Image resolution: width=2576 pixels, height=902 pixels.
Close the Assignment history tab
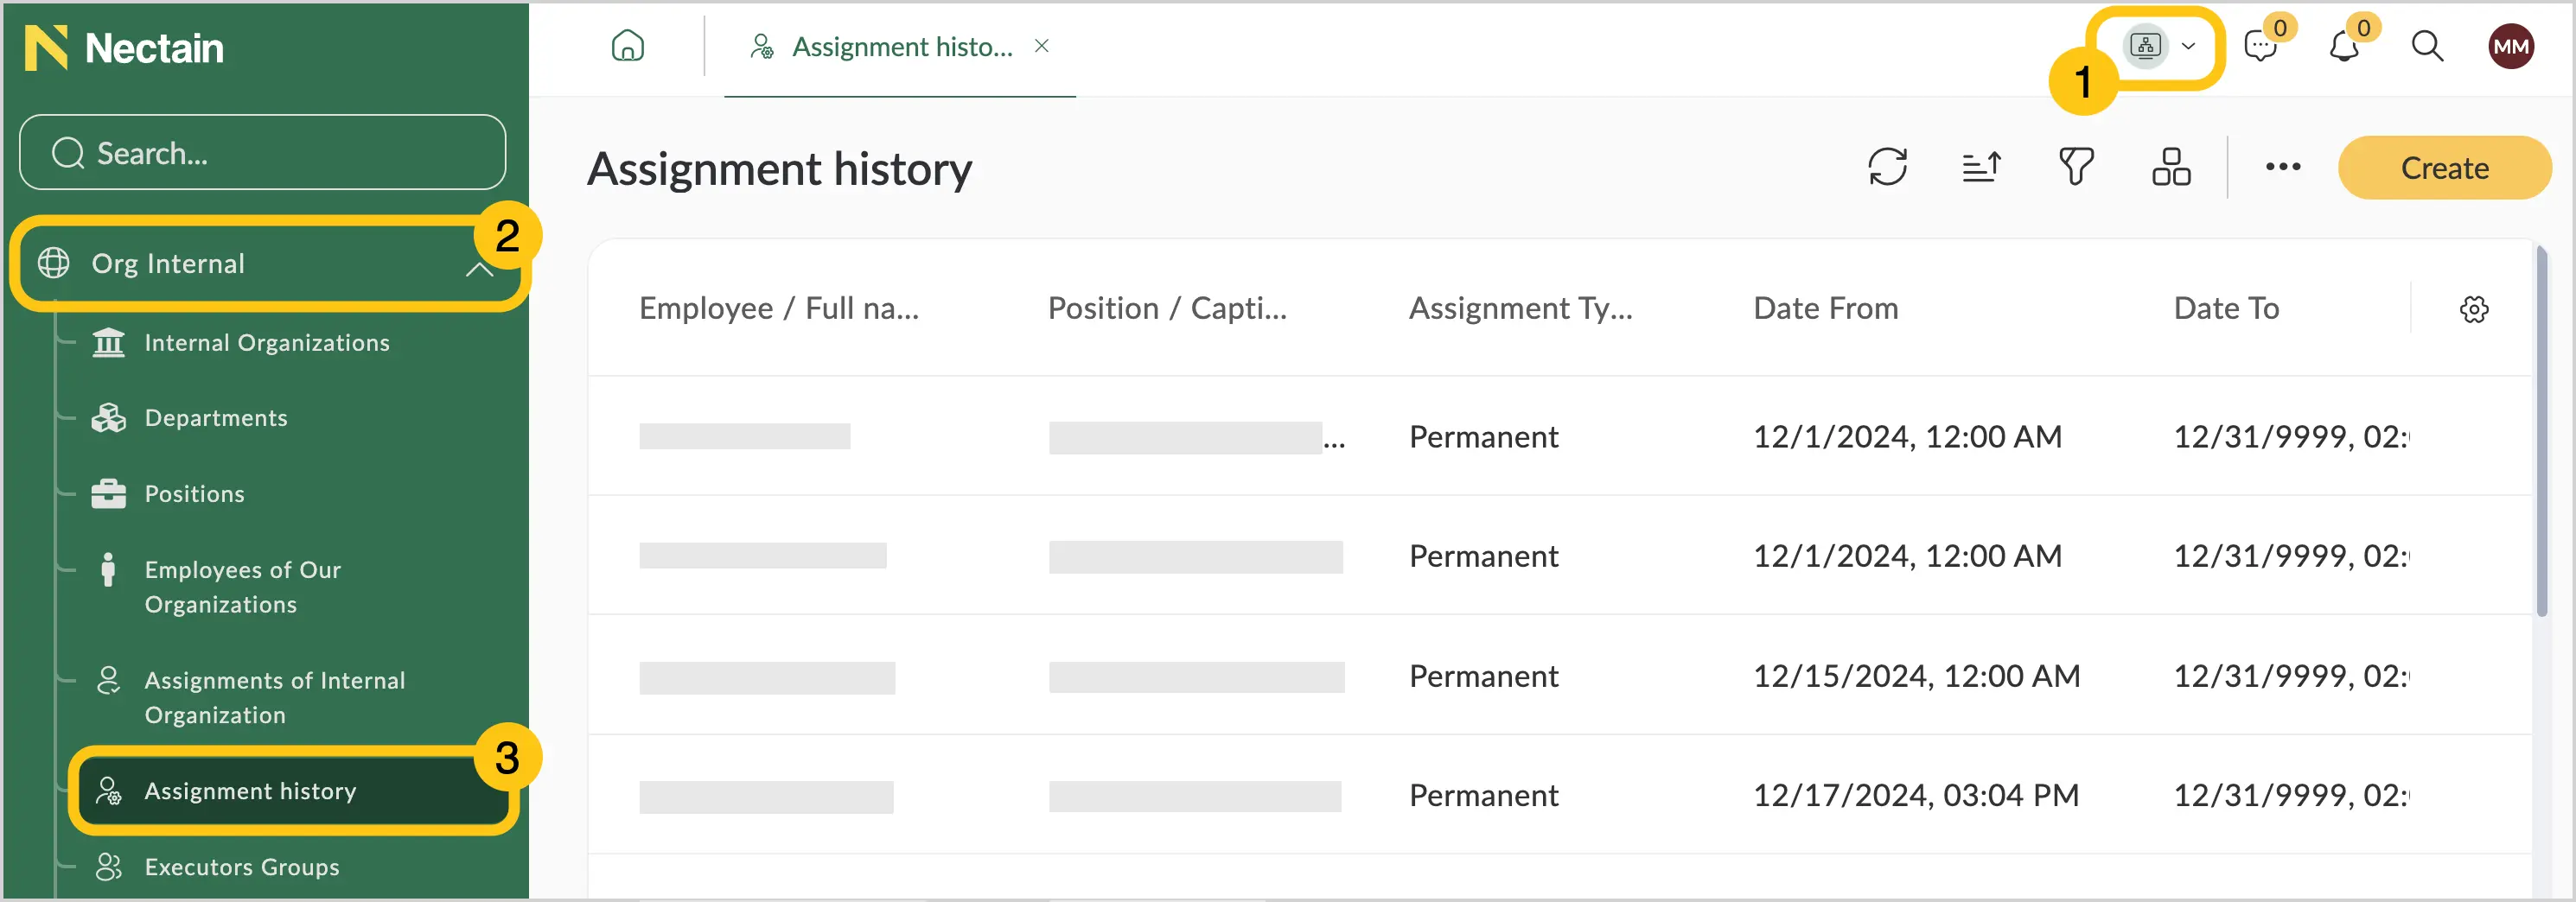point(1041,46)
